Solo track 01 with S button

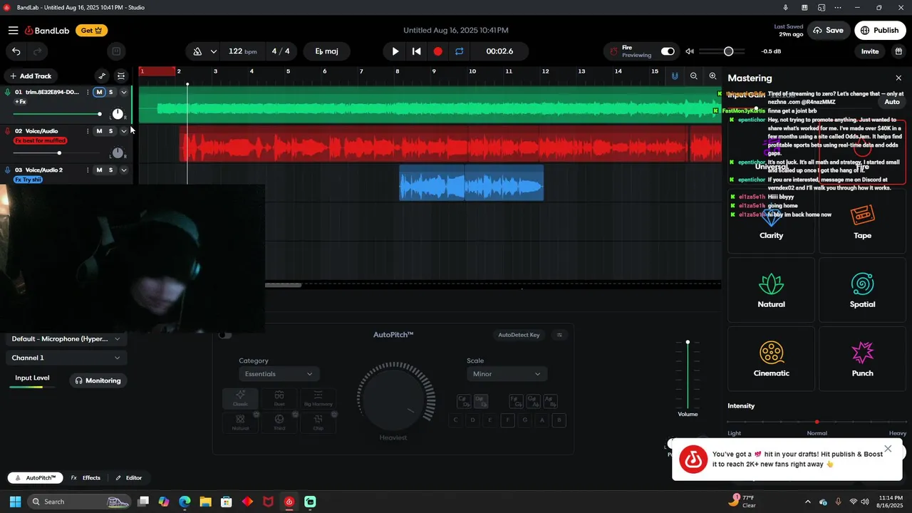[x=110, y=92]
